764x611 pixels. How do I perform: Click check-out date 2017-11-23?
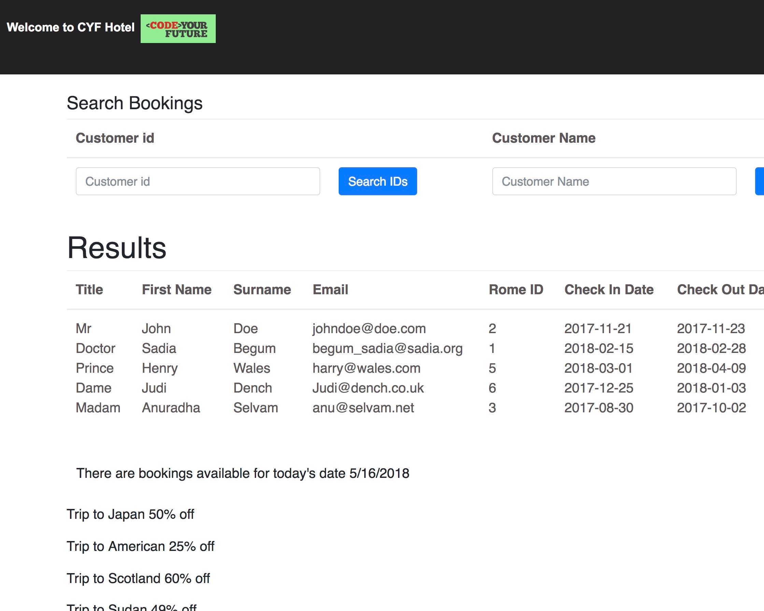pyautogui.click(x=711, y=328)
